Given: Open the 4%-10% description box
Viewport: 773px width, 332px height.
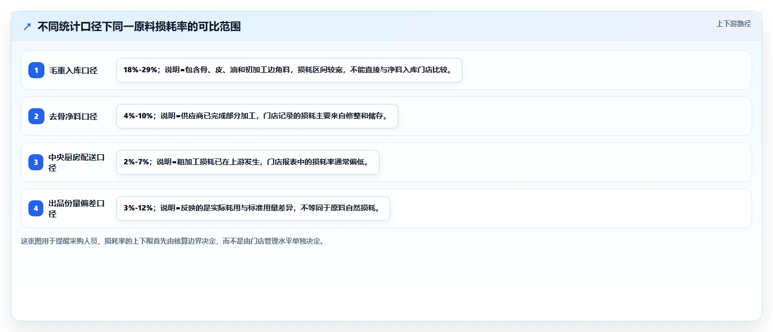Looking at the screenshot, I should pos(257,116).
